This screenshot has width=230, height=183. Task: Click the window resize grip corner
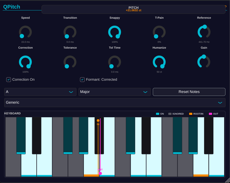pyautogui.click(x=228, y=181)
